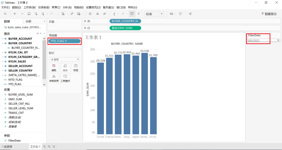Click the save icon in toolbar
This screenshot has height=150, width=282.
tap(29, 14)
